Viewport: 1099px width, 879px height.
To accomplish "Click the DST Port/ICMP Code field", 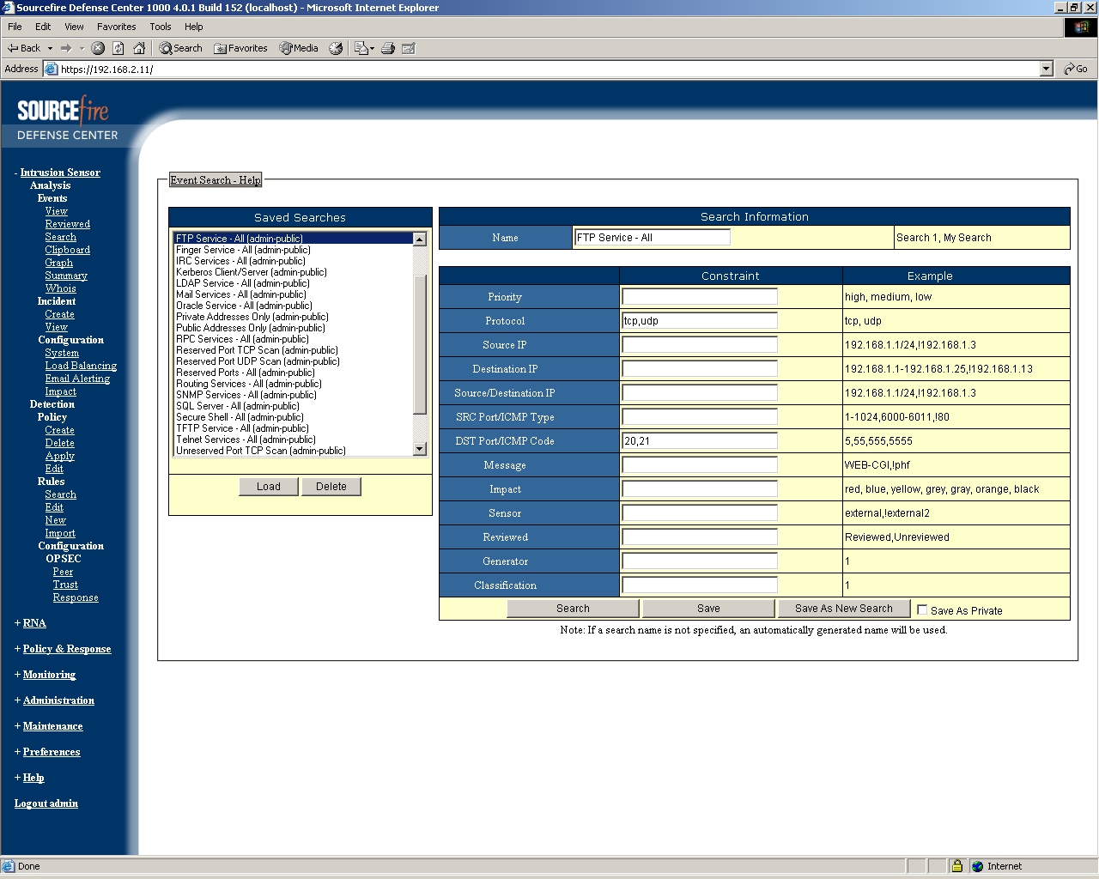I will pos(700,441).
